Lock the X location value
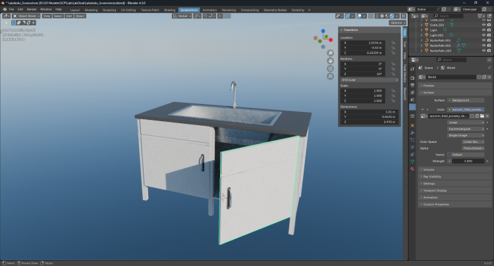 point(393,42)
